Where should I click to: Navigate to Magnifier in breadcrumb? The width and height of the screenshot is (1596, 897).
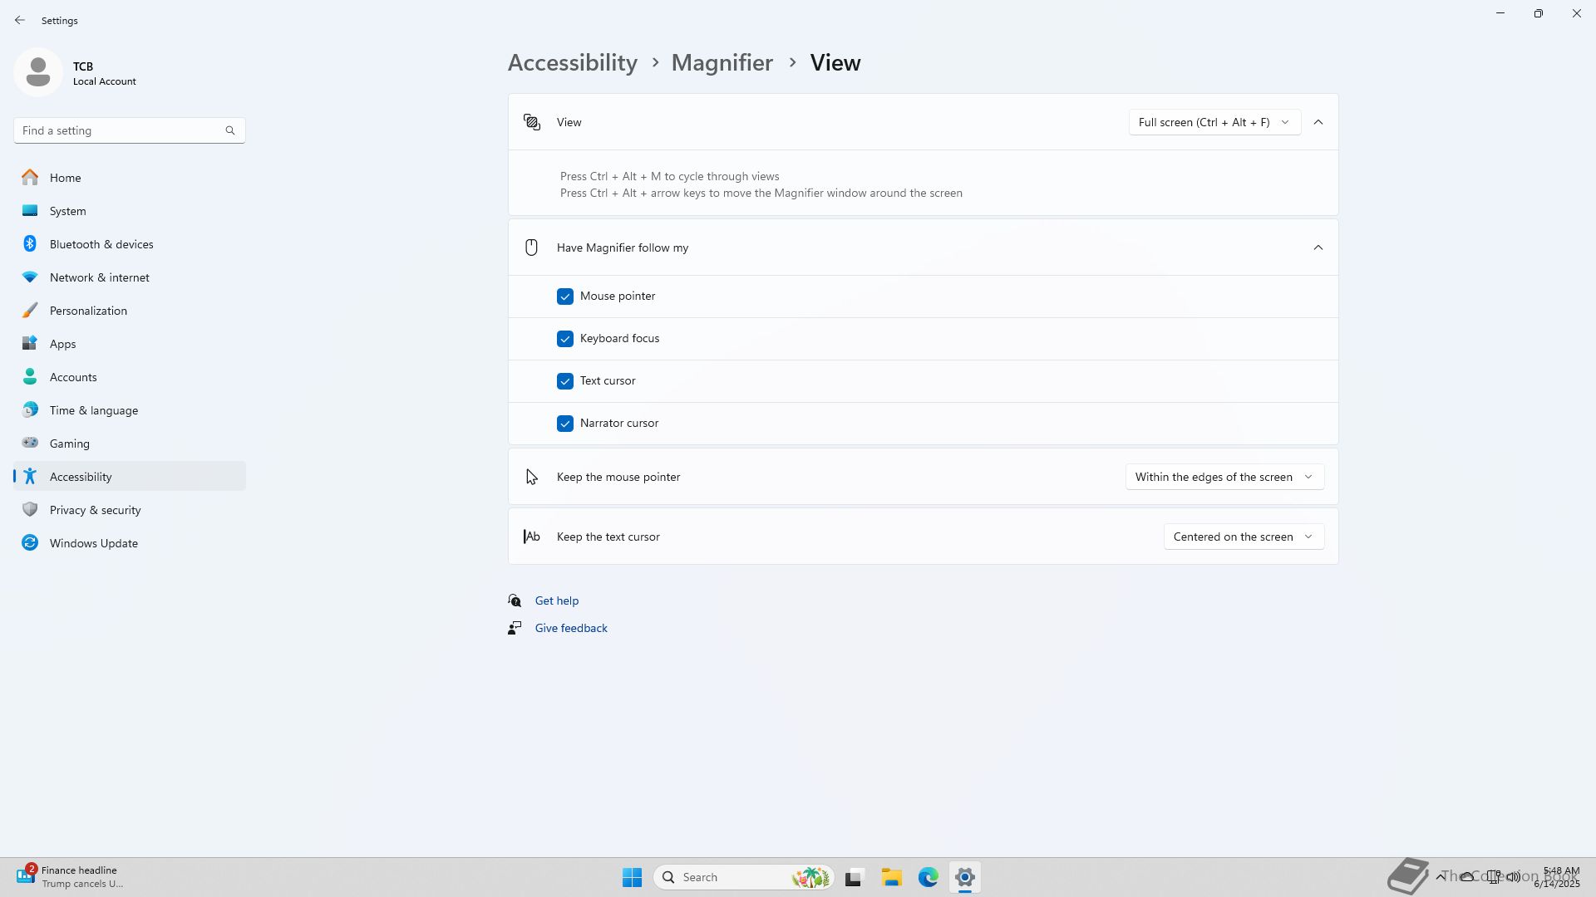coord(722,63)
